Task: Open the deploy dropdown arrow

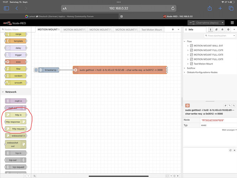Action: coord(222,23)
